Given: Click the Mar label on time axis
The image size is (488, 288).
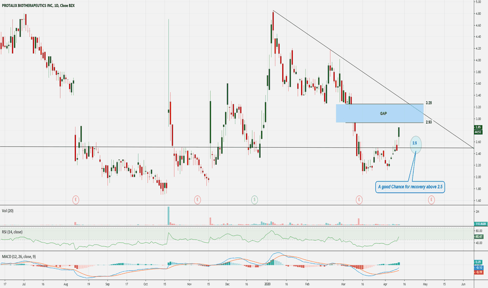Looking at the screenshot, I should [343, 284].
